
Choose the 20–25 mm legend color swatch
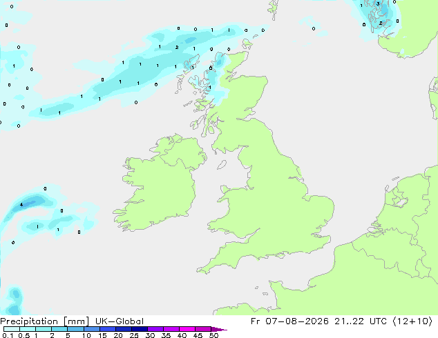click(123, 329)
